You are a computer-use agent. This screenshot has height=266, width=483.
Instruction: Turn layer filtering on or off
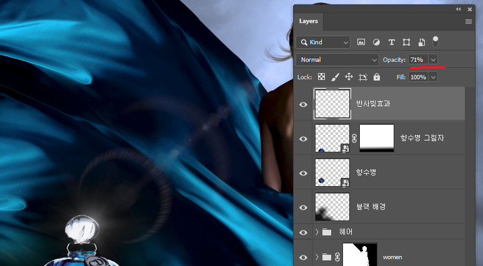[x=436, y=42]
